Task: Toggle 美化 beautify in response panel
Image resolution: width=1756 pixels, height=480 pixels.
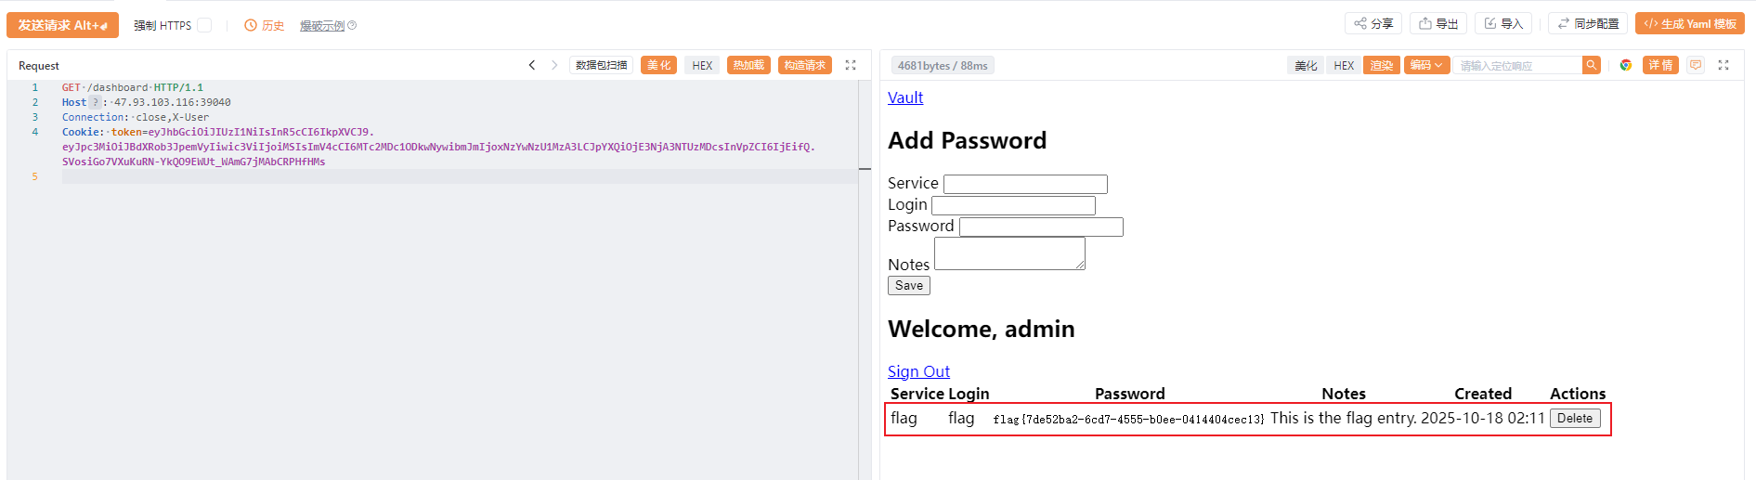Action: [x=1306, y=65]
